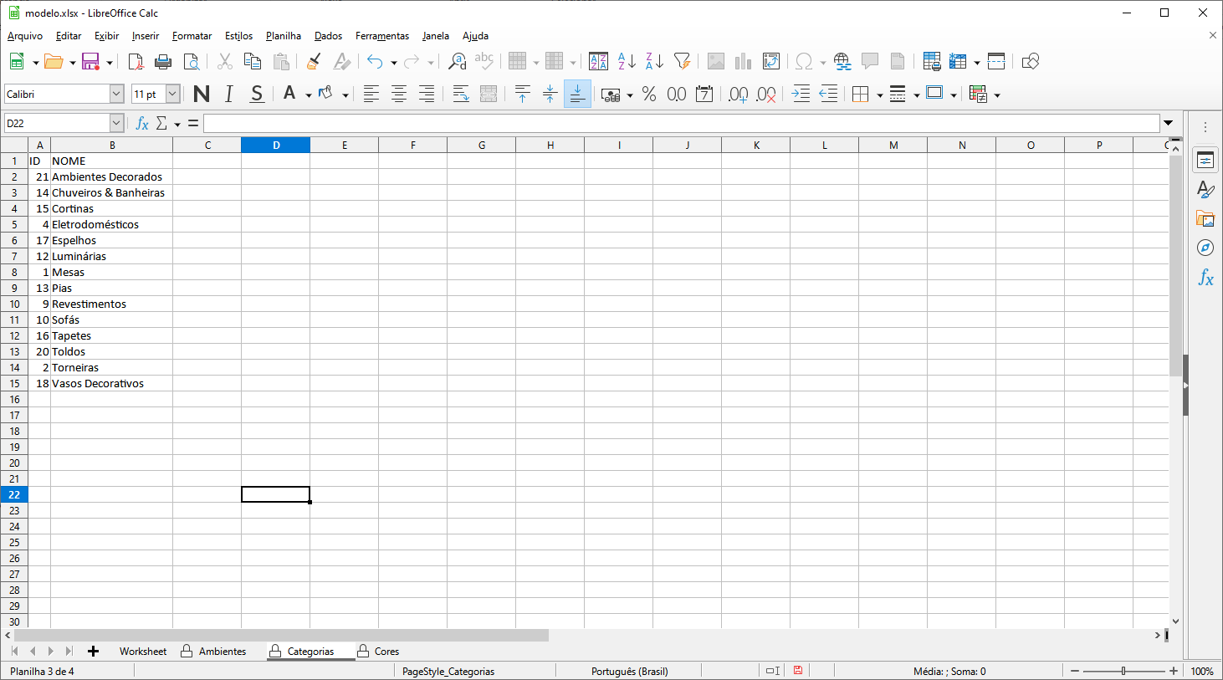Click the Print icon
The width and height of the screenshot is (1223, 680).
point(163,61)
